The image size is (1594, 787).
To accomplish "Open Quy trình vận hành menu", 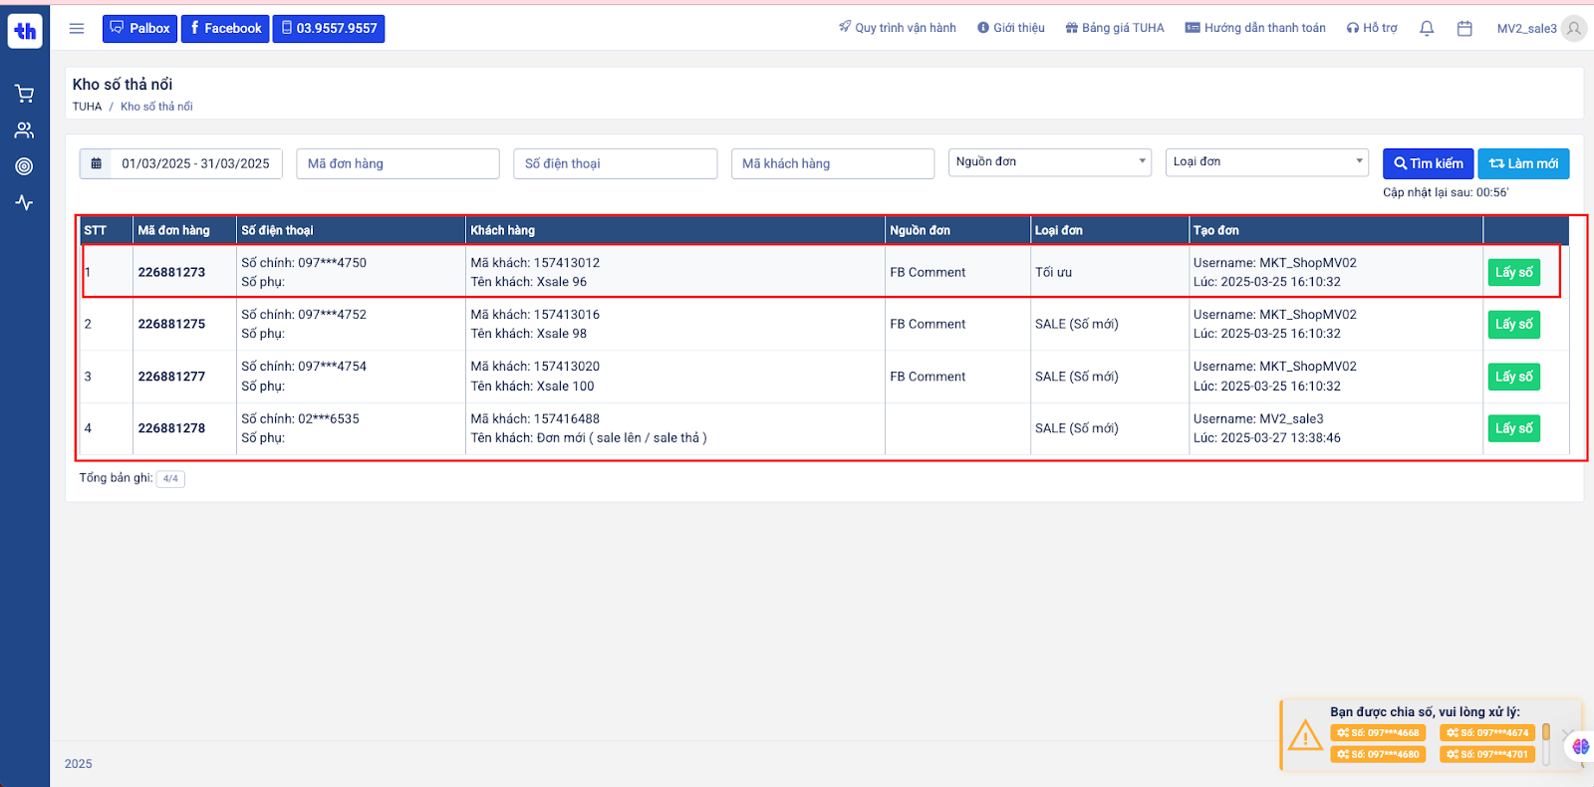I will [898, 28].
